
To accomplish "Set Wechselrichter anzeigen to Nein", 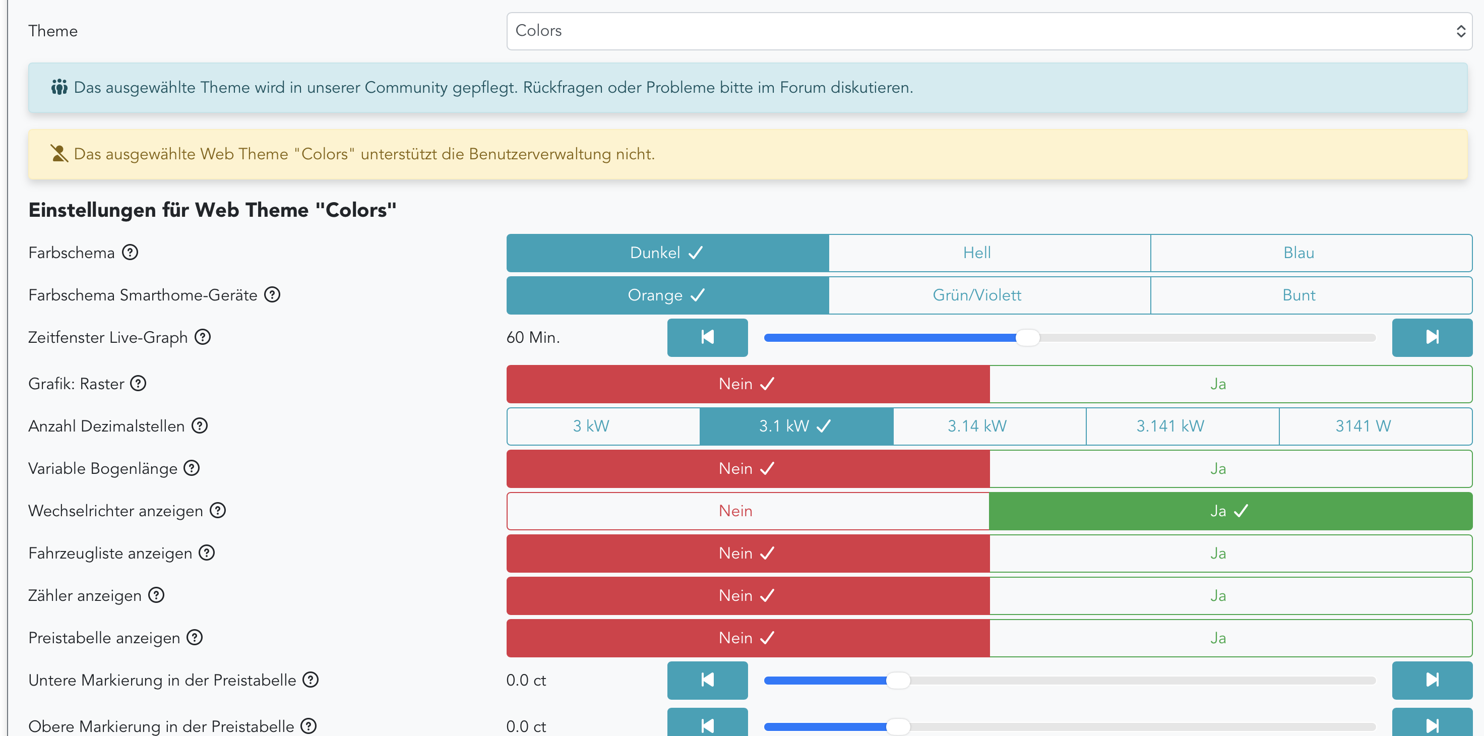I will click(747, 511).
